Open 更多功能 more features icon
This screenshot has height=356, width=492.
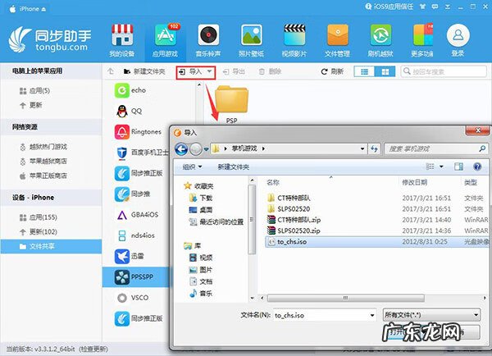click(x=423, y=35)
